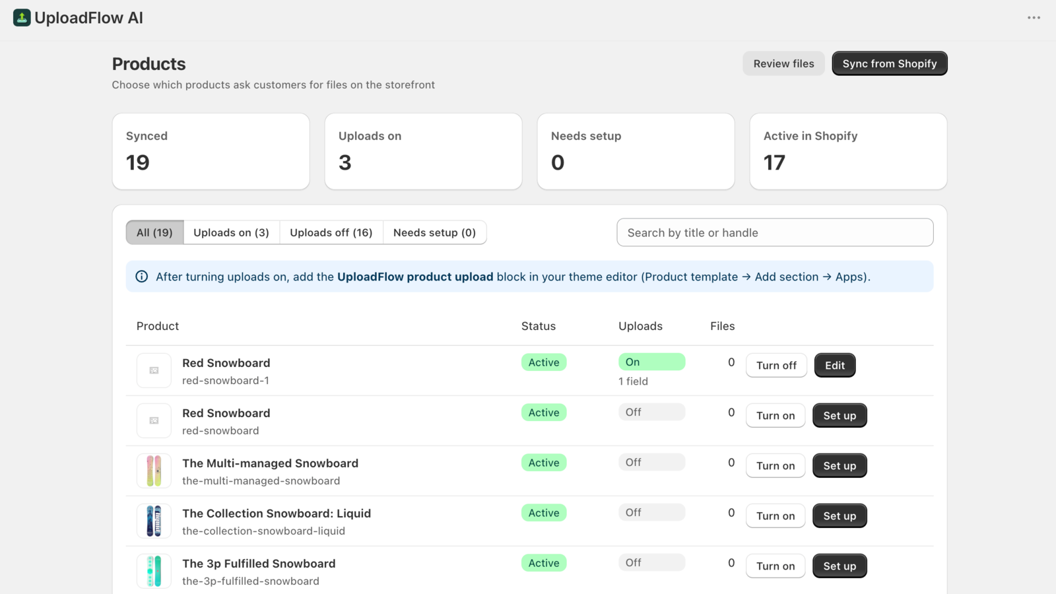This screenshot has height=594, width=1056.
Task: Open The 3p Fulfilled Snowboard thumbnail
Action: click(x=154, y=571)
